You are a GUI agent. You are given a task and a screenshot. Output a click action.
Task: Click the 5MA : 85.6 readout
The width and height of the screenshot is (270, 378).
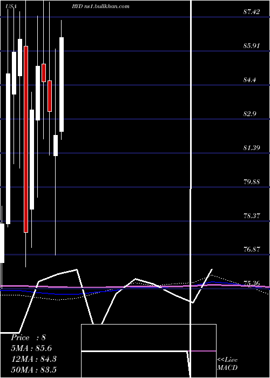31,348
